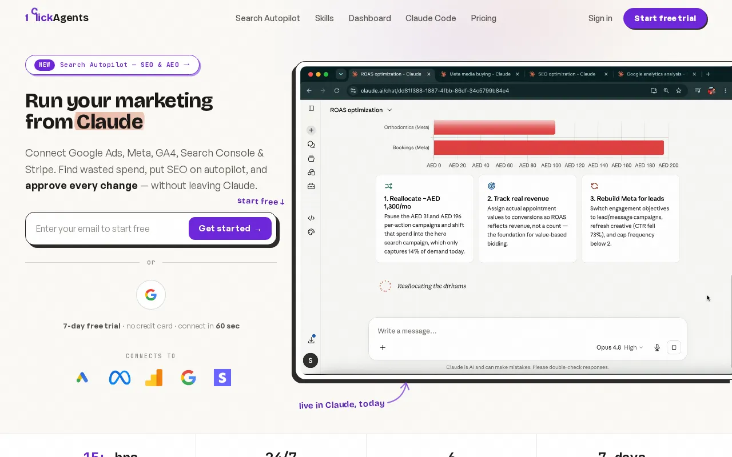This screenshot has width=732, height=457.
Task: Click the 1ClickAgents logo
Action: 57,16
